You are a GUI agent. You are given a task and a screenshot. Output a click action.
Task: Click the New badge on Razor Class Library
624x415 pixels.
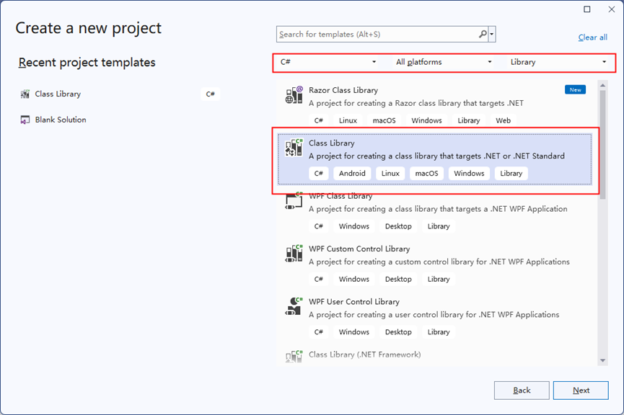click(x=575, y=90)
